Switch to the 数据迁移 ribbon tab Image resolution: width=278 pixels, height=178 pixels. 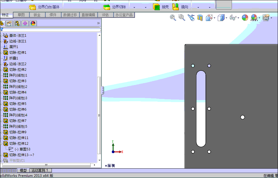(x=70, y=15)
